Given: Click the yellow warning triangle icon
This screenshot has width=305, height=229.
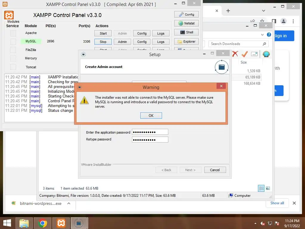Looking at the screenshot, I should click(84, 100).
